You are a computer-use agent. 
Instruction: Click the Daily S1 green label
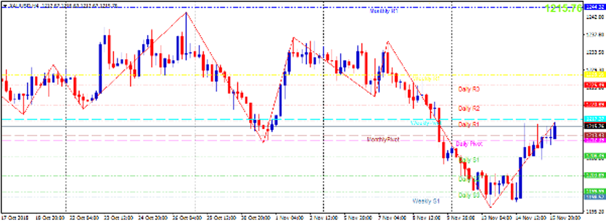(x=469, y=160)
